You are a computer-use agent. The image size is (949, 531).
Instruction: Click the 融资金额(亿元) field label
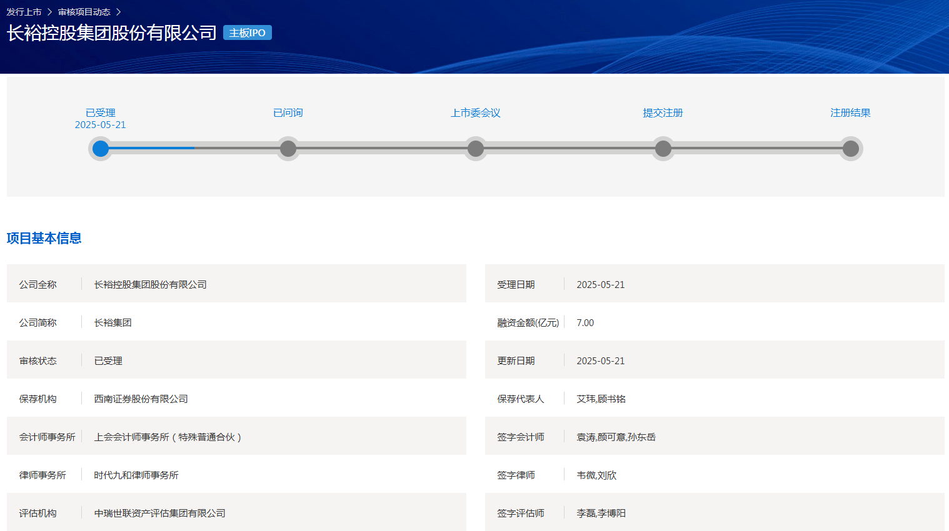tap(528, 322)
